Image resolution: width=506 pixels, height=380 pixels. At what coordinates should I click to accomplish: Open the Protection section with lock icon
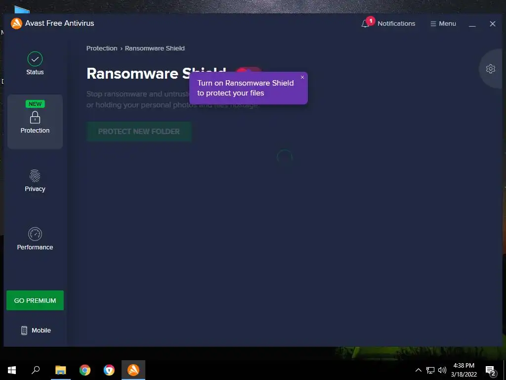point(35,122)
